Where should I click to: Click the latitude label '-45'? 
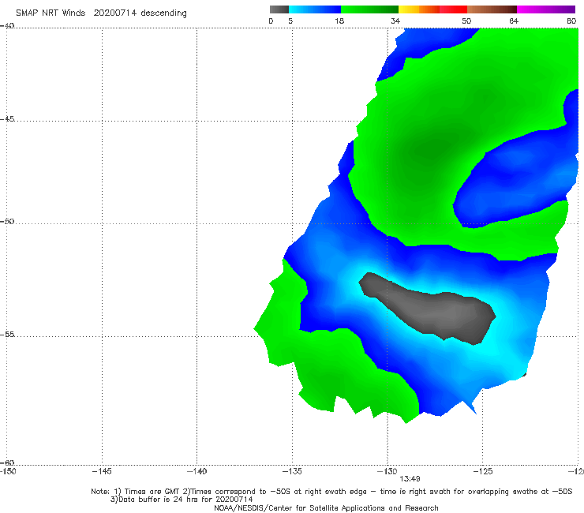click(x=7, y=119)
